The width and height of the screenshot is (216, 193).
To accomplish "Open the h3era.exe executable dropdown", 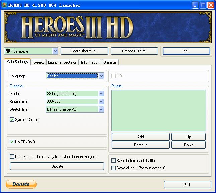I will (55, 51).
